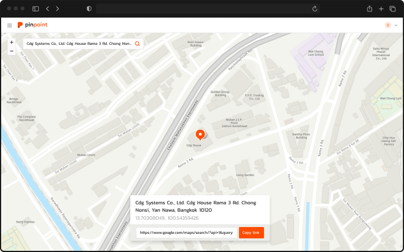Select the Google Maps URL field
Viewport: 404px width, 252px height.
(186, 233)
